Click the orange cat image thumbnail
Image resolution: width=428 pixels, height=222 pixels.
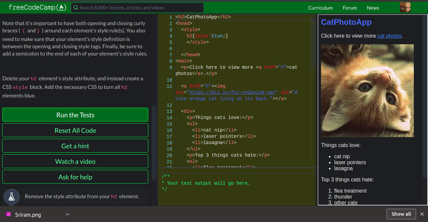(x=367, y=90)
